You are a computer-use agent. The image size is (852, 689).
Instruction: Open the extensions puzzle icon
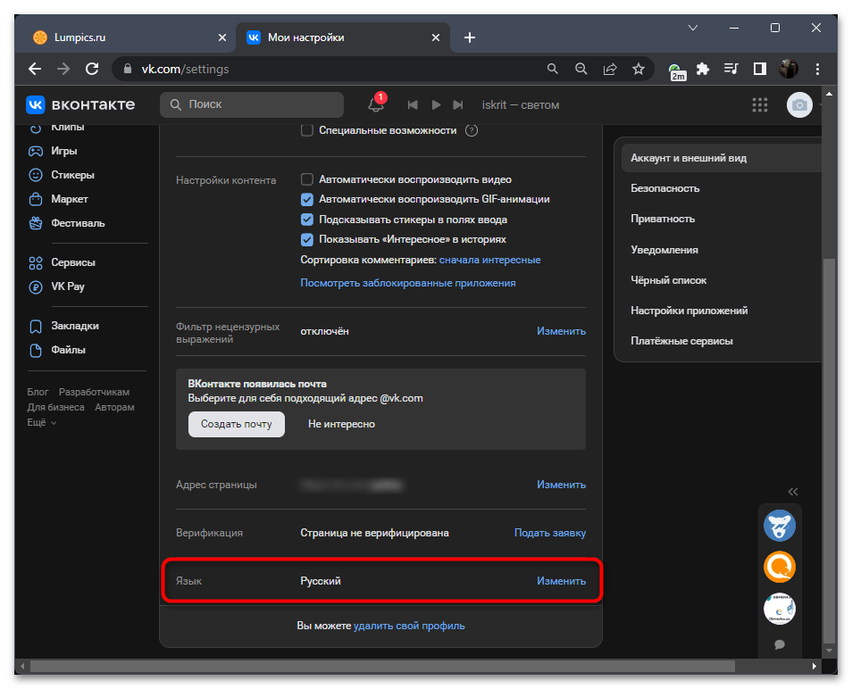(703, 69)
